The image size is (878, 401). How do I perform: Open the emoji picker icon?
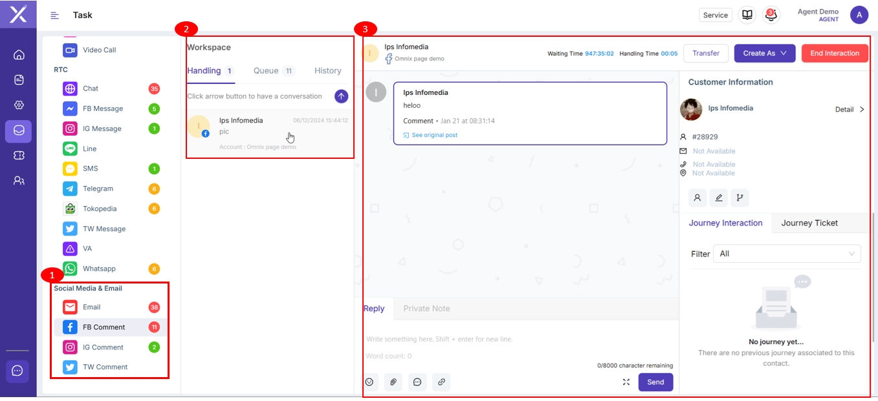[x=369, y=382]
